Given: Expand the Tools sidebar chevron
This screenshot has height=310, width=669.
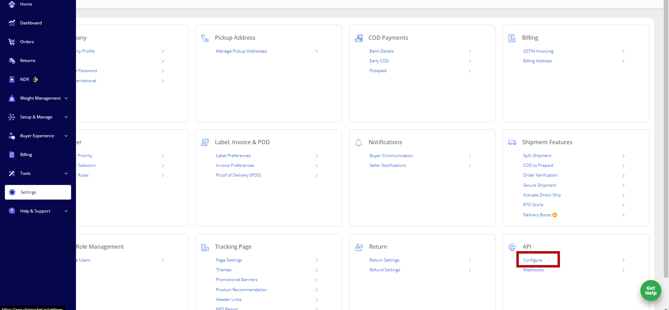Looking at the screenshot, I should (x=66, y=173).
